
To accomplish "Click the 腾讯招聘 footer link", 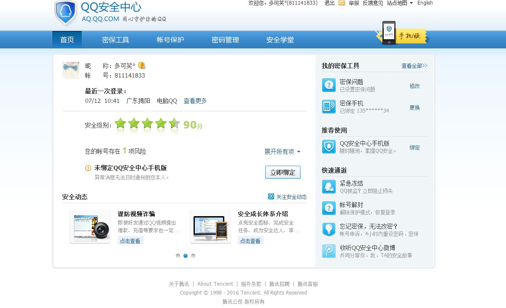I will (x=280, y=284).
